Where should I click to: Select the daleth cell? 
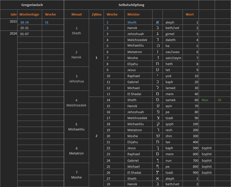(x=173, y=40)
